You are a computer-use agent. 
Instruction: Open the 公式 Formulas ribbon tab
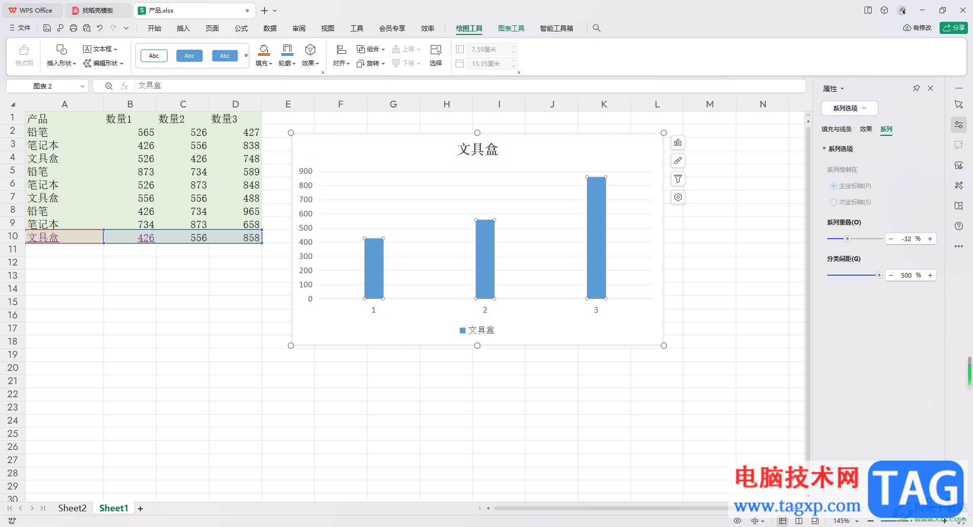[241, 28]
